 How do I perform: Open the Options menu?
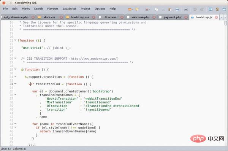[100, 9]
